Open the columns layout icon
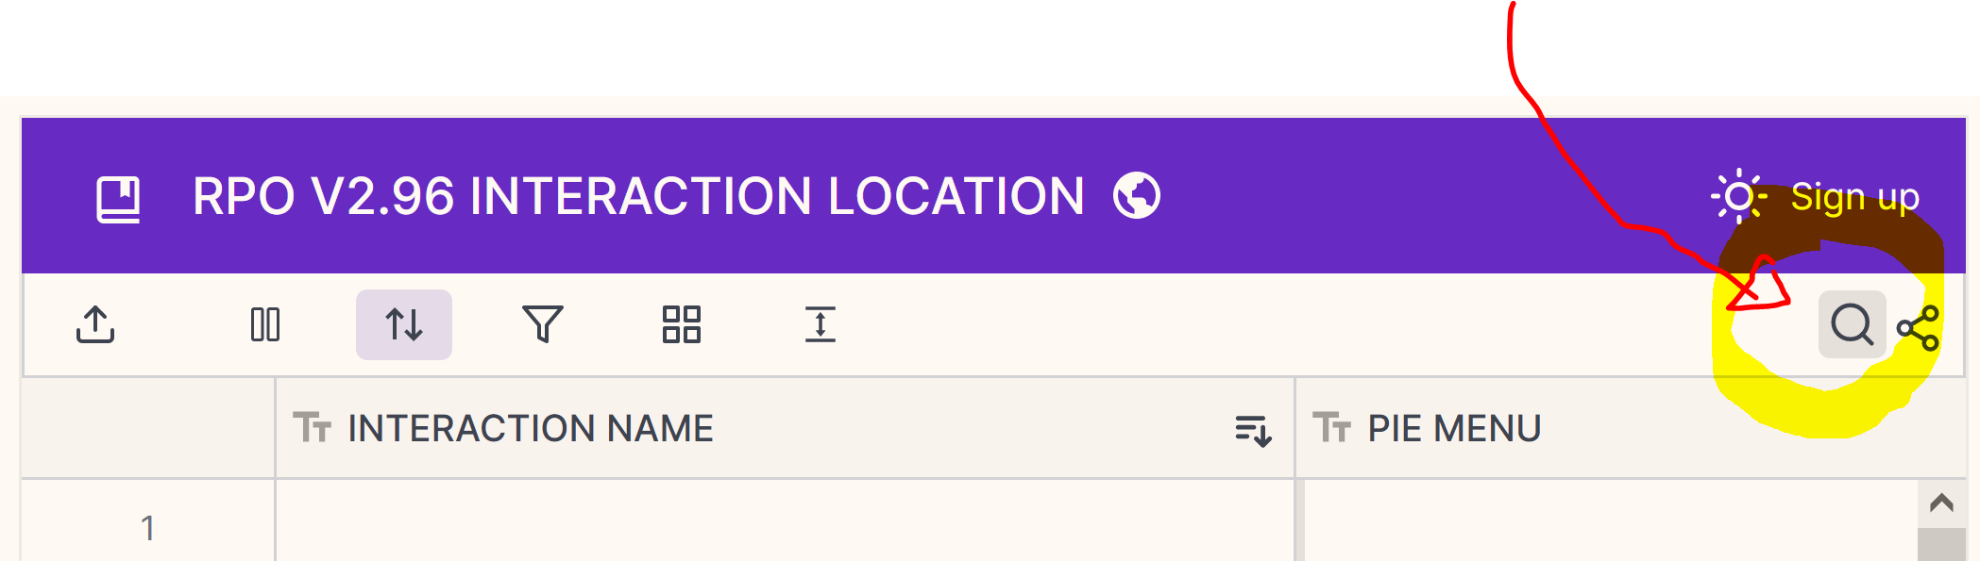1980x561 pixels. click(265, 324)
